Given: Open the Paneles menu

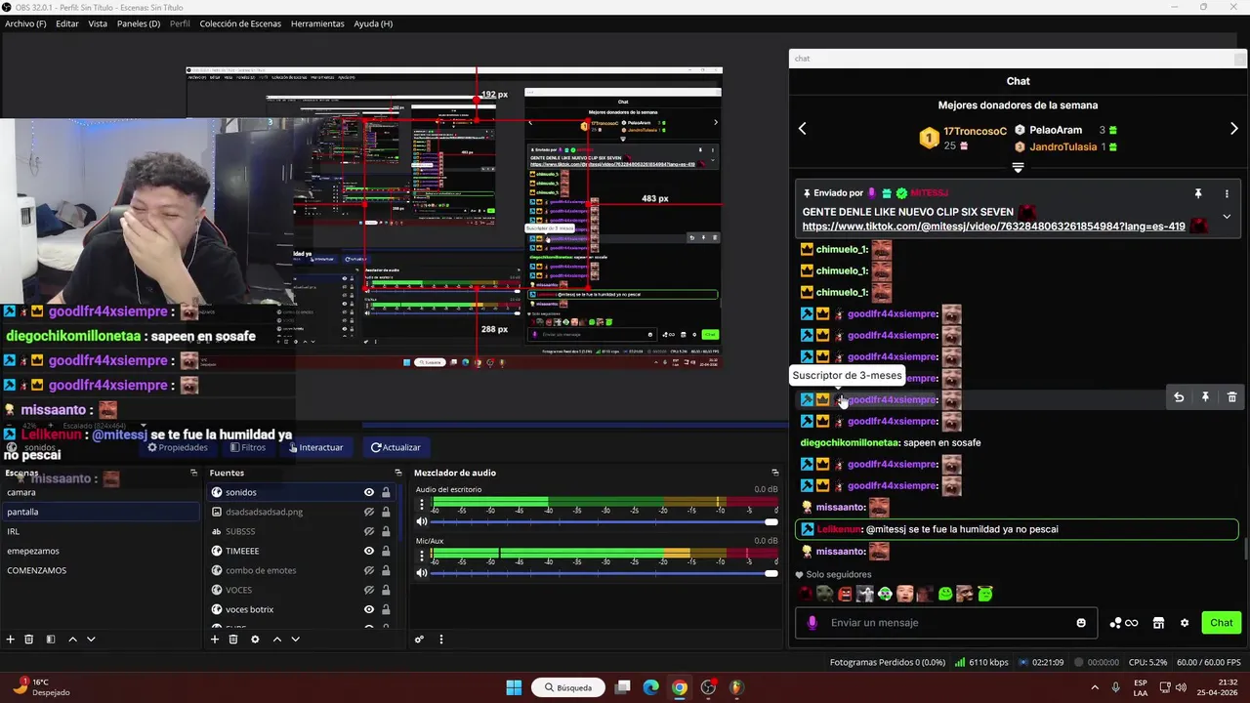Looking at the screenshot, I should point(139,23).
